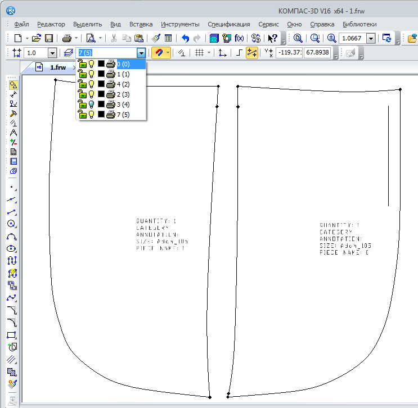
Task: Open the zoom scale 1.0667 dropdown
Action: click(371, 38)
